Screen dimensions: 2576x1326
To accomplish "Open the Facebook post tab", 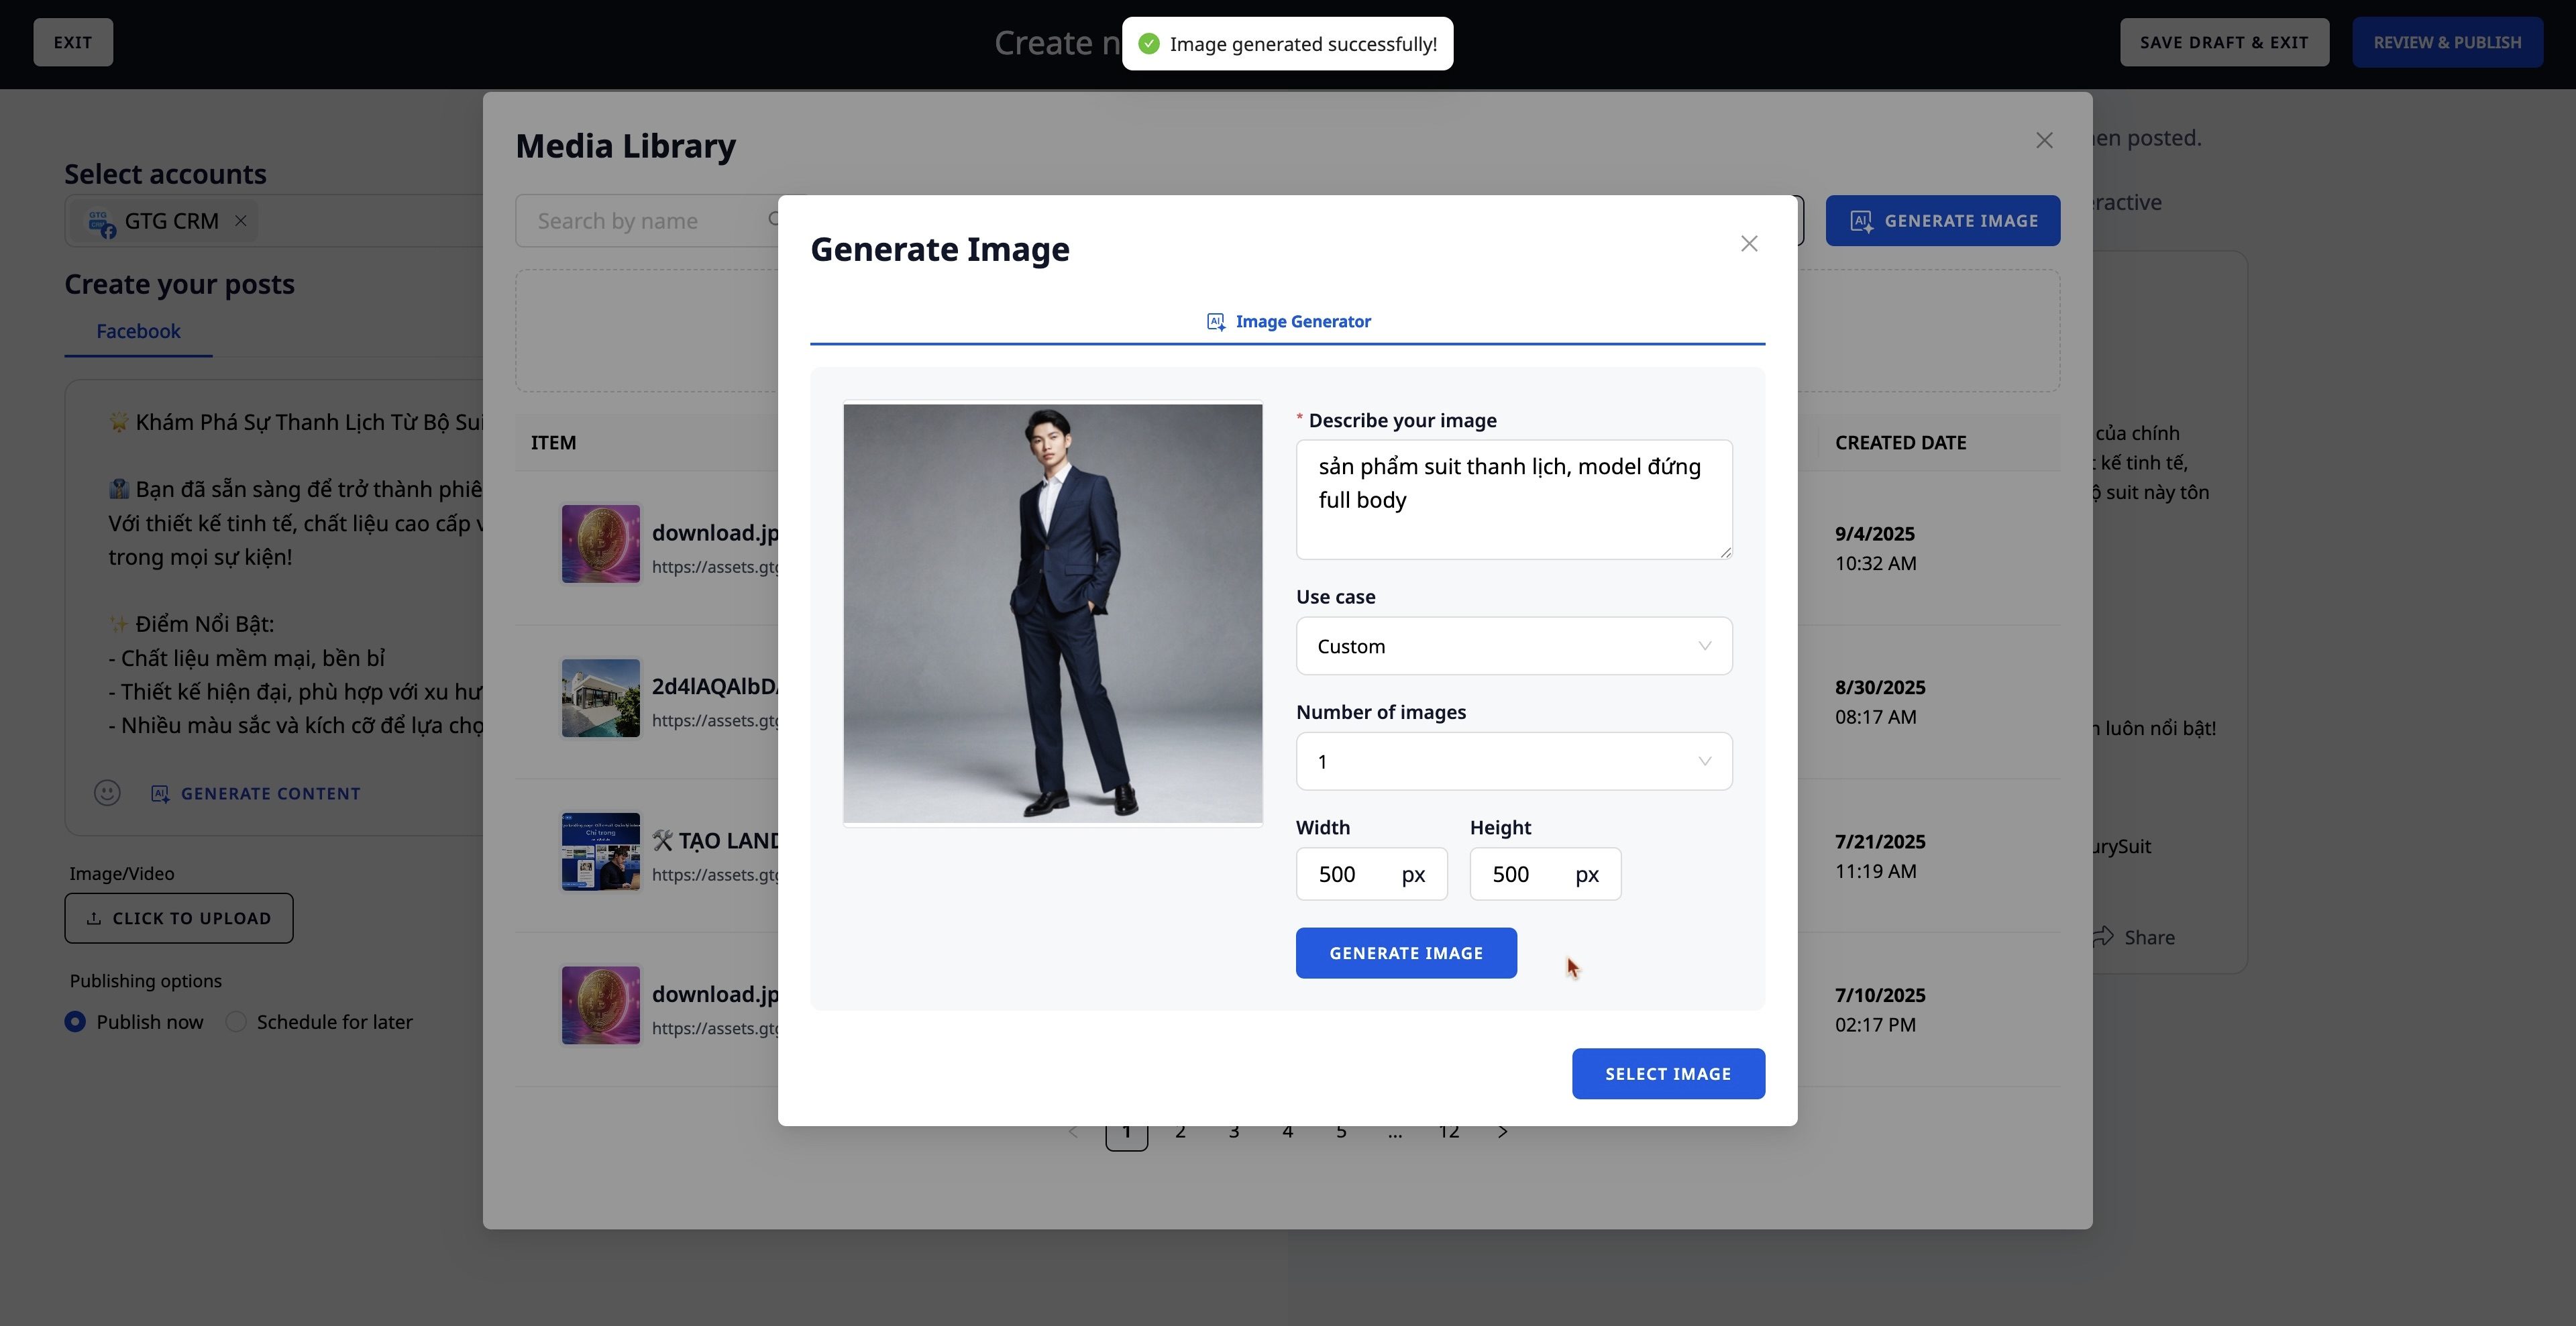I will point(138,331).
